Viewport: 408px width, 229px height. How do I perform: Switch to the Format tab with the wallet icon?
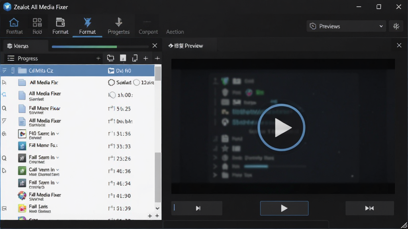point(61,26)
